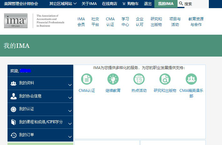
Task: Click the CMA精英俱乐部 group icon
Action: [x=191, y=79]
